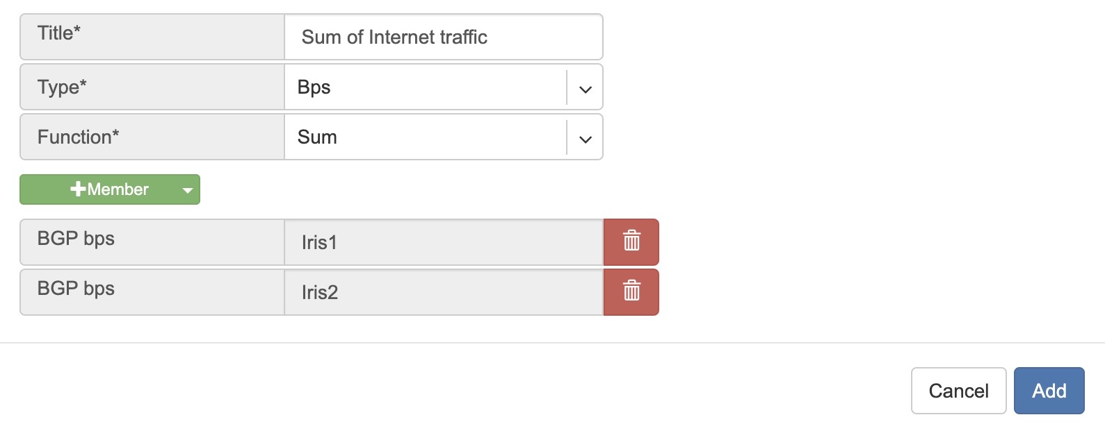Click the Type* label

coord(62,87)
